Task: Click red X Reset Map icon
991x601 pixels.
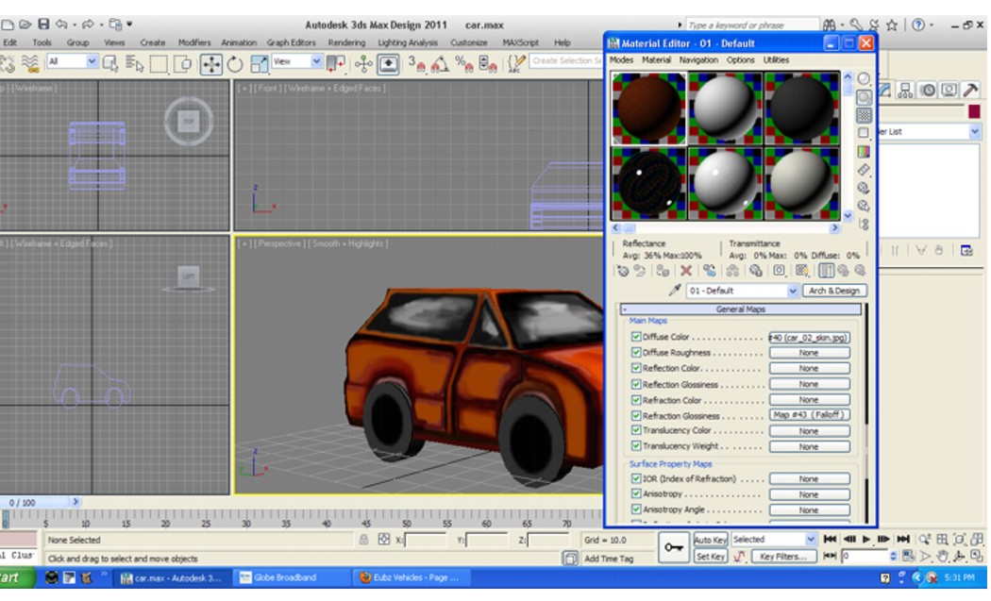Action: [x=686, y=271]
